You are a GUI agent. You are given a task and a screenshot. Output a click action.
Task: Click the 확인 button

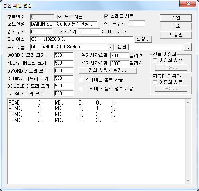pos(176,18)
